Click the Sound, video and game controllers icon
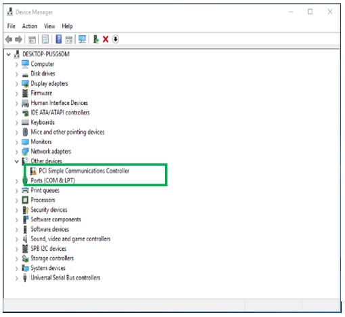The width and height of the screenshot is (345, 317). (x=25, y=239)
